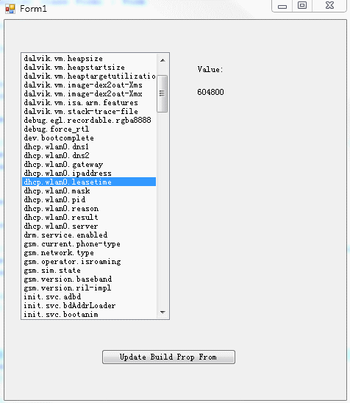Click the listbox vertical scrollbar thumb
The height and width of the screenshot is (403, 350).
click(x=162, y=93)
